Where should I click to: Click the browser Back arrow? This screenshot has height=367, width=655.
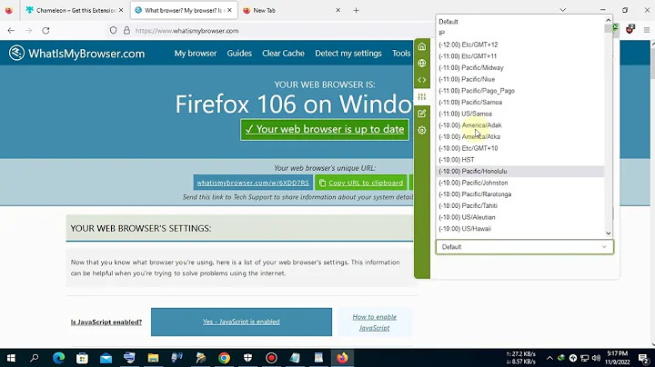click(11, 31)
